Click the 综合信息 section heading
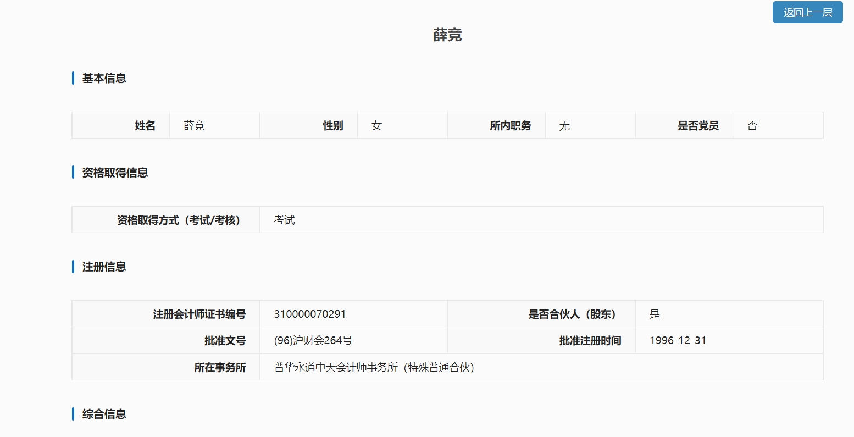This screenshot has width=854, height=437. [x=104, y=414]
